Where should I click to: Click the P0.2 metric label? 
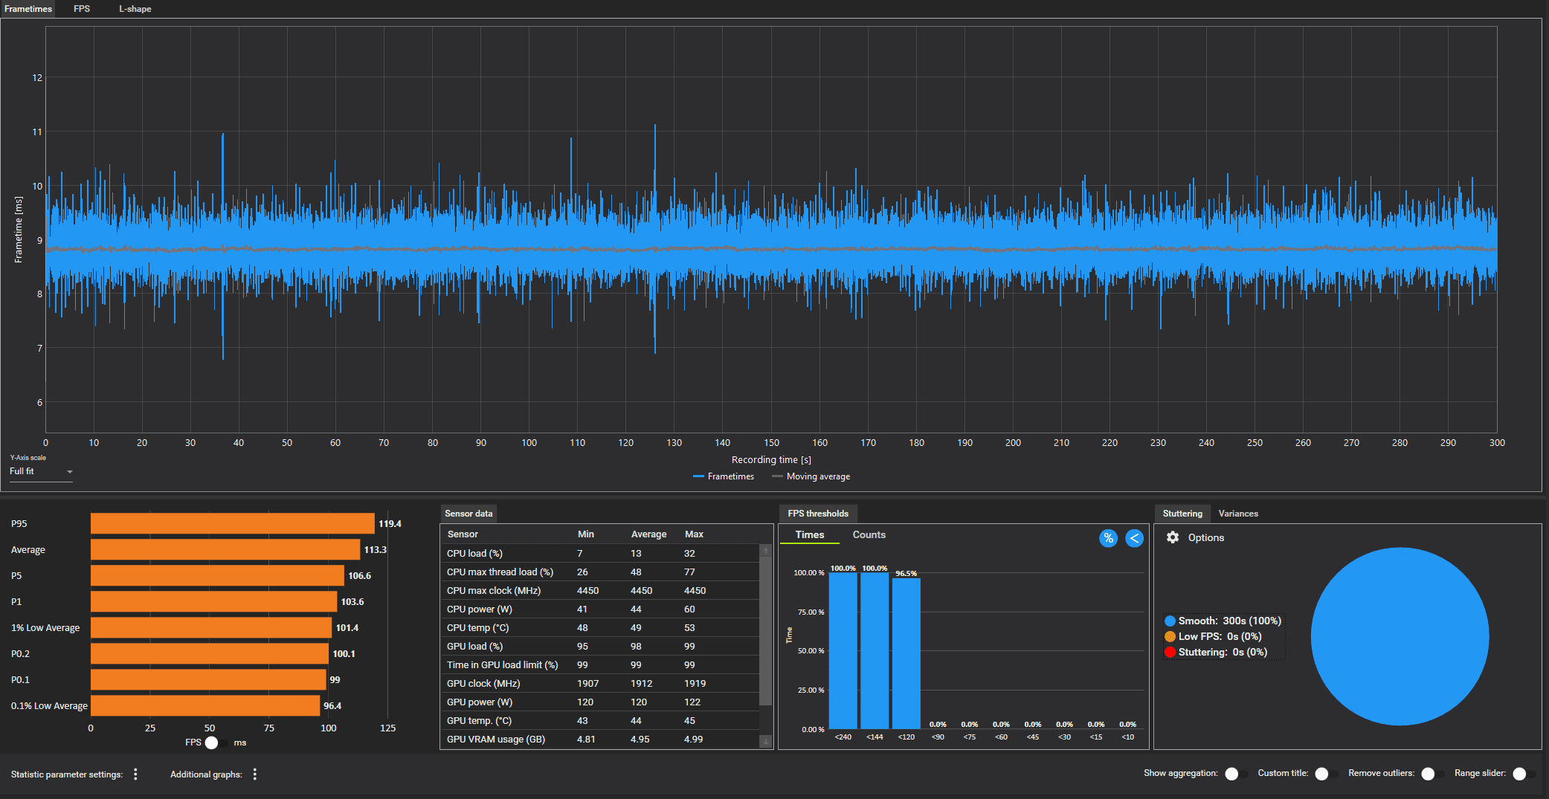pyautogui.click(x=20, y=654)
